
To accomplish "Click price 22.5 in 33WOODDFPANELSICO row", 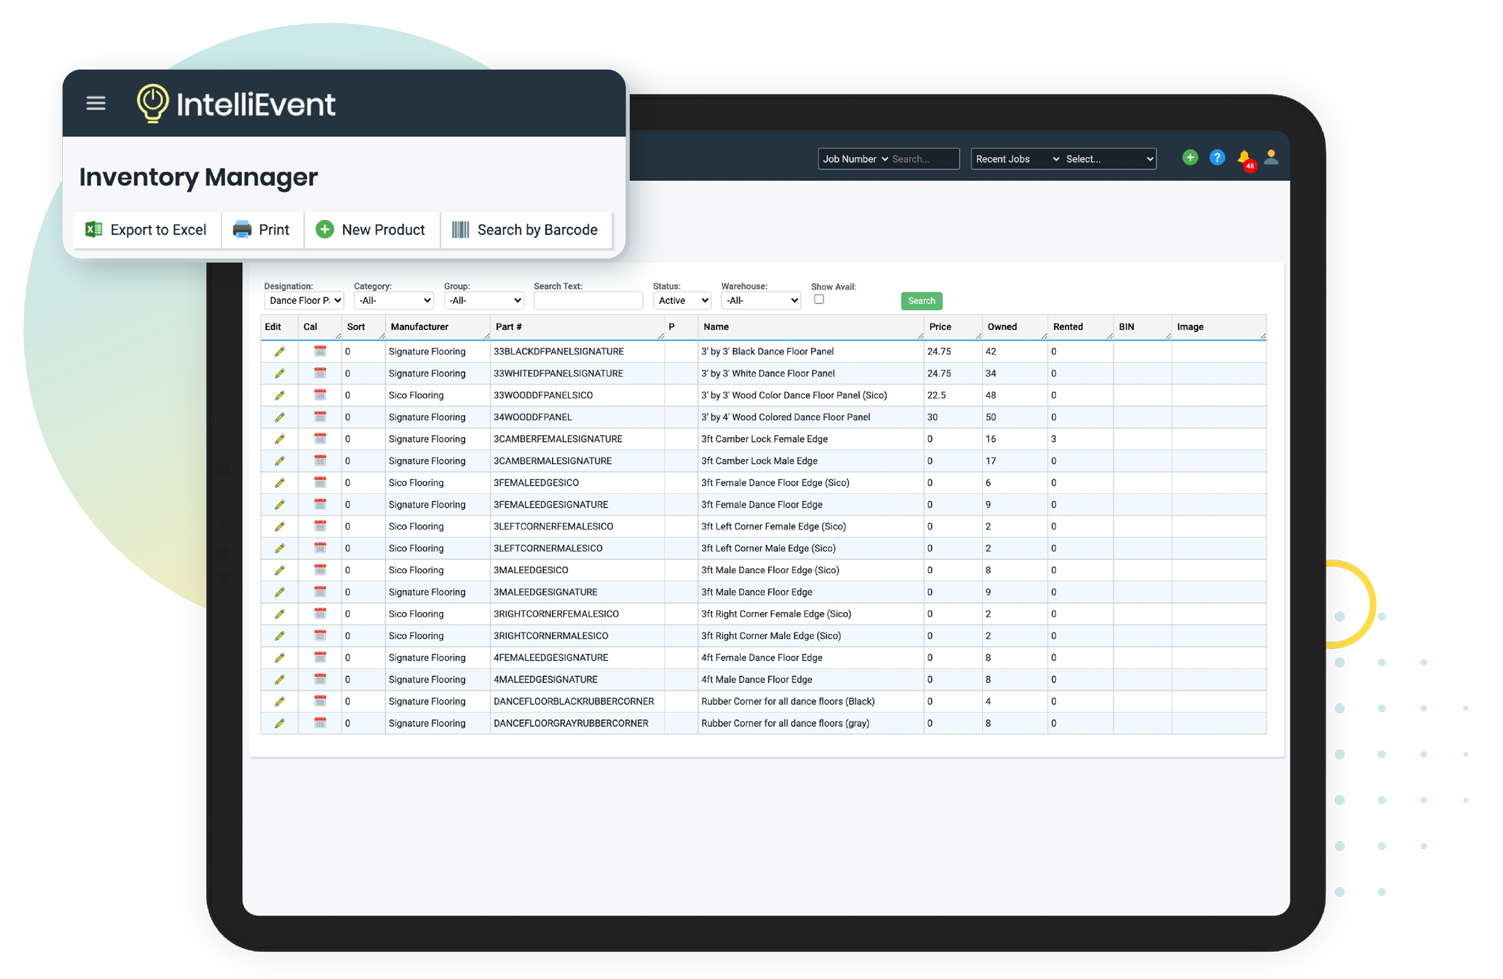I will 937,395.
